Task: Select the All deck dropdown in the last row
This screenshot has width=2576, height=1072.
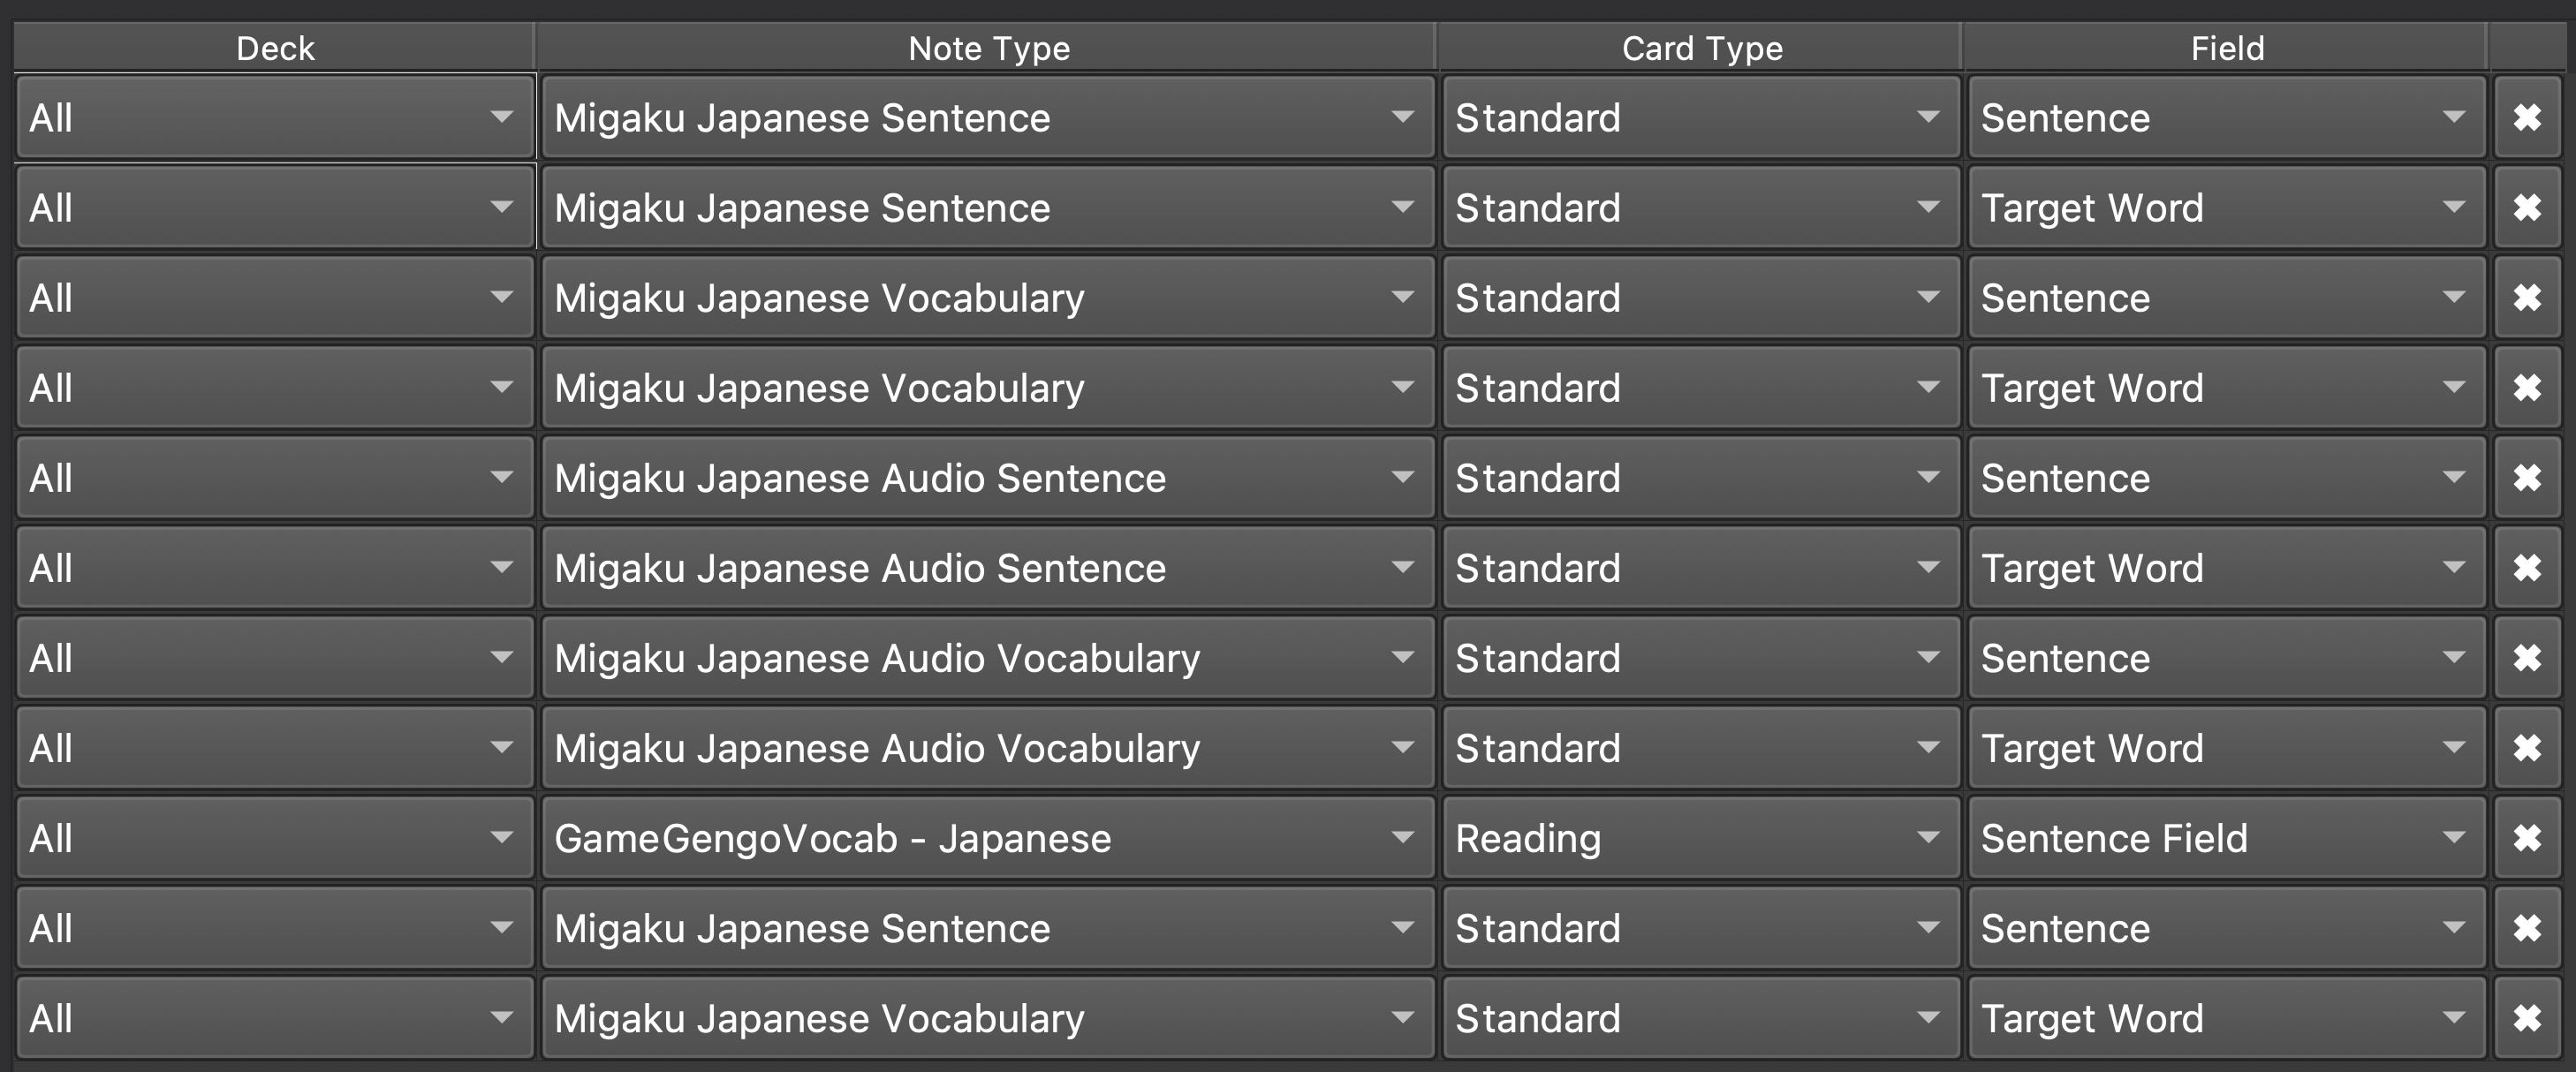Action: (x=275, y=1018)
